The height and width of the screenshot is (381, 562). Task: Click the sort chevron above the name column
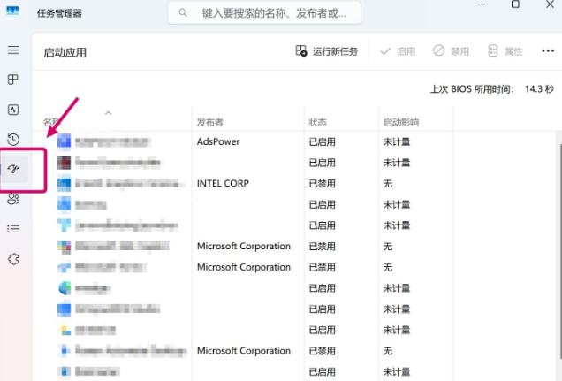click(109, 112)
